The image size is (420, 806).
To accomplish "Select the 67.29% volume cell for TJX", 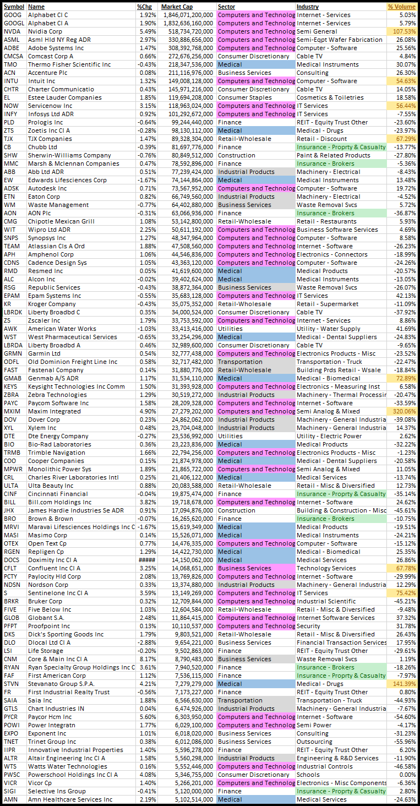I will [402, 139].
